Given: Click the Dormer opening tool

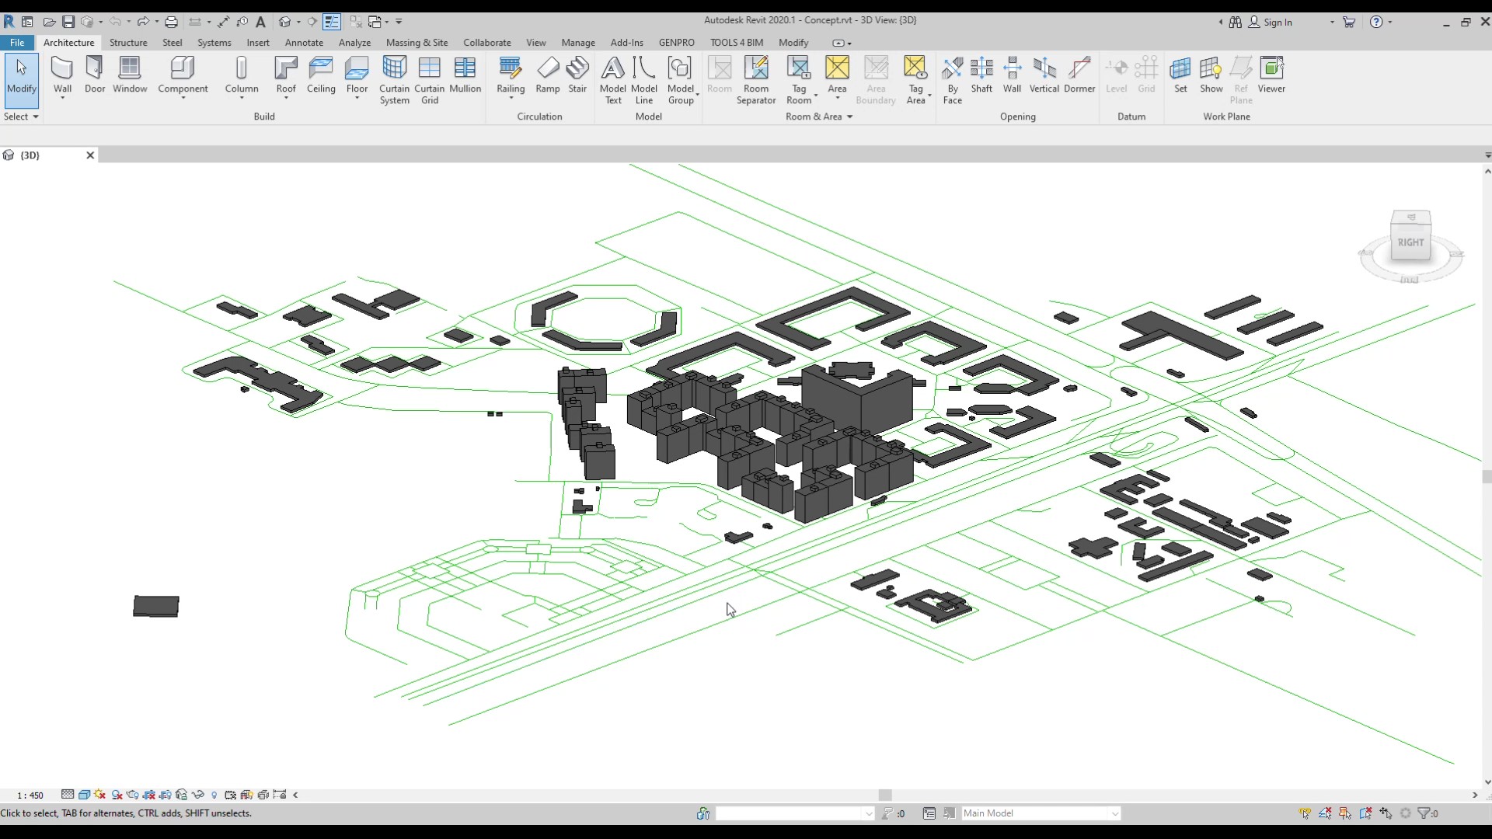Looking at the screenshot, I should pos(1079,75).
